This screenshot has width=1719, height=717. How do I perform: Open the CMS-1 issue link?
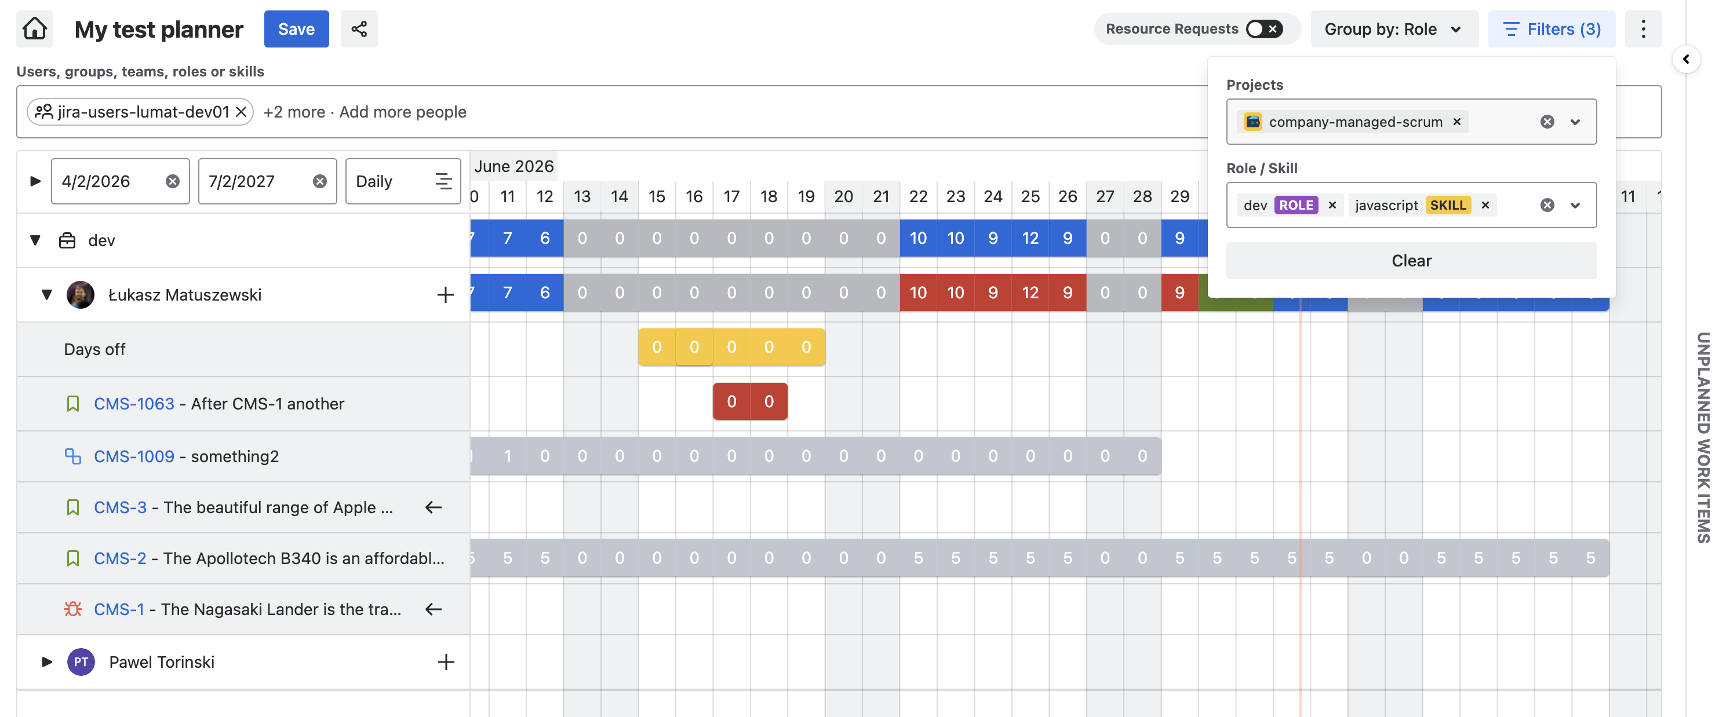click(x=119, y=609)
